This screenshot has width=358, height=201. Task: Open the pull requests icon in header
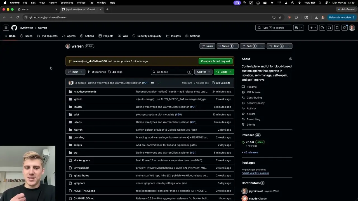coord(330,28)
